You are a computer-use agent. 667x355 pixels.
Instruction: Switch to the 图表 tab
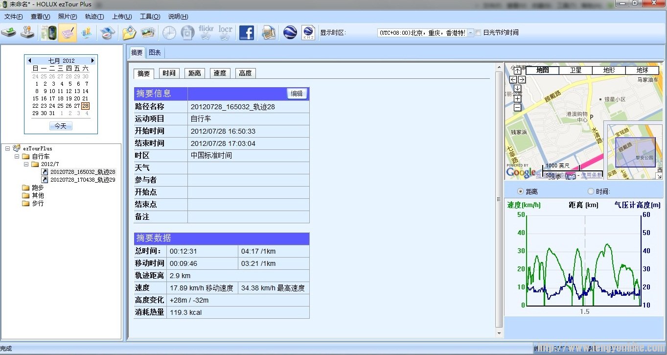point(155,52)
